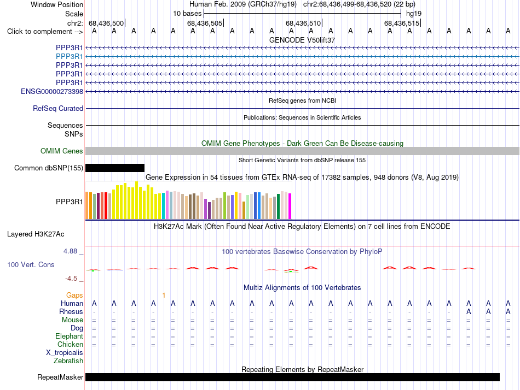This screenshot has height=390, width=520.
Task: Open 100 vertebrates Basewise Conservation title
Action: point(302,252)
